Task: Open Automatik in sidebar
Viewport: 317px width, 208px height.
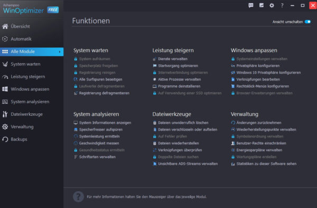Action: [21, 39]
